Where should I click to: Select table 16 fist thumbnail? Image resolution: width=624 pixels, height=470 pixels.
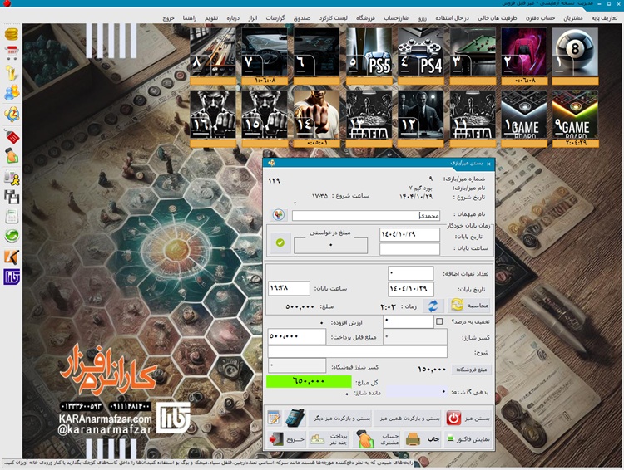(x=213, y=115)
